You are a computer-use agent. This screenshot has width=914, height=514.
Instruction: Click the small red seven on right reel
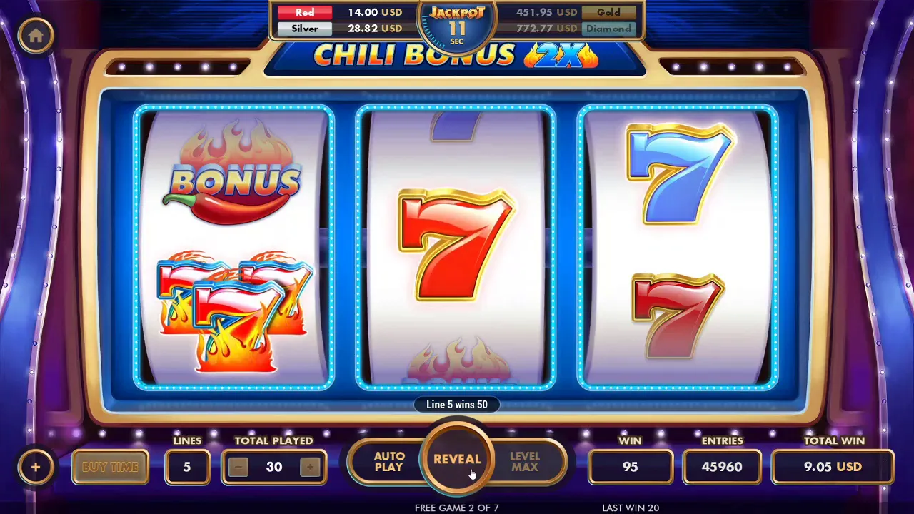(x=678, y=316)
